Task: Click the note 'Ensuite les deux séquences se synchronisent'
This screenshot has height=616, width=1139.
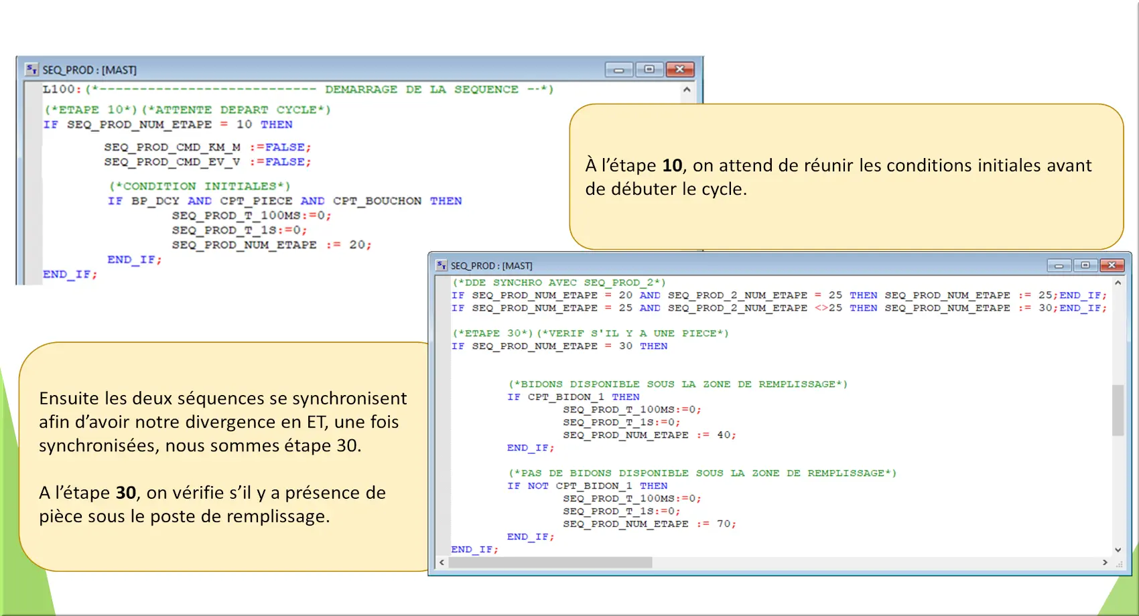Action: pos(223,422)
